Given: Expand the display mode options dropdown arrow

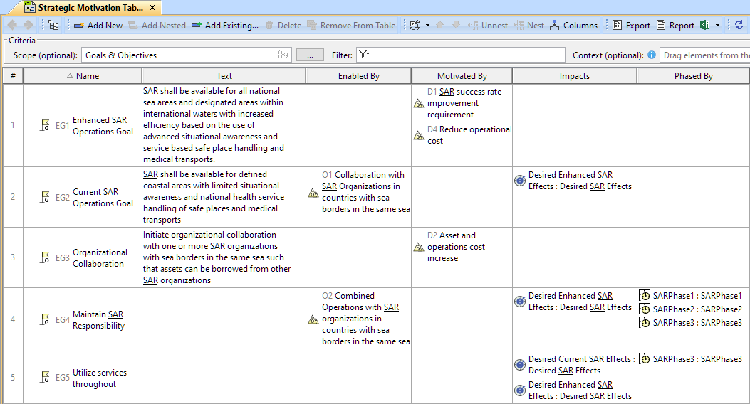Looking at the screenshot, I should tap(427, 25).
